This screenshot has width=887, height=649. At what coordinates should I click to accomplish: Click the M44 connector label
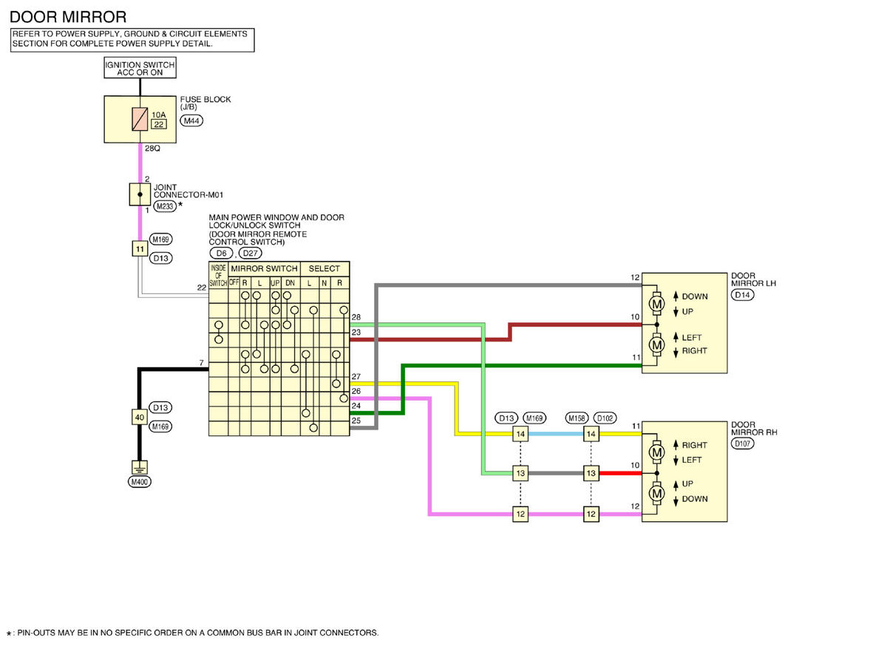point(192,121)
